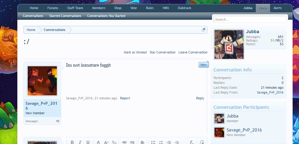Go to the Forums menu item
Screen dimensions: 299x144
[53, 8]
